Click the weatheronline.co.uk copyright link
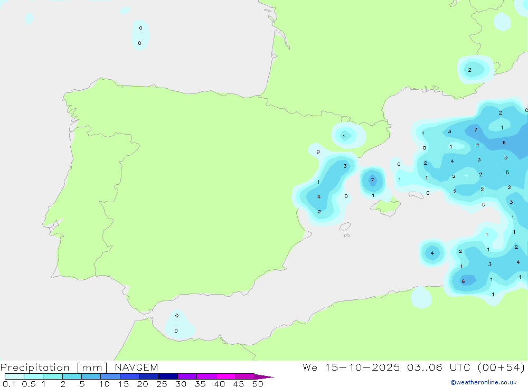Screen dimensions: 528x387 tap(484, 382)
